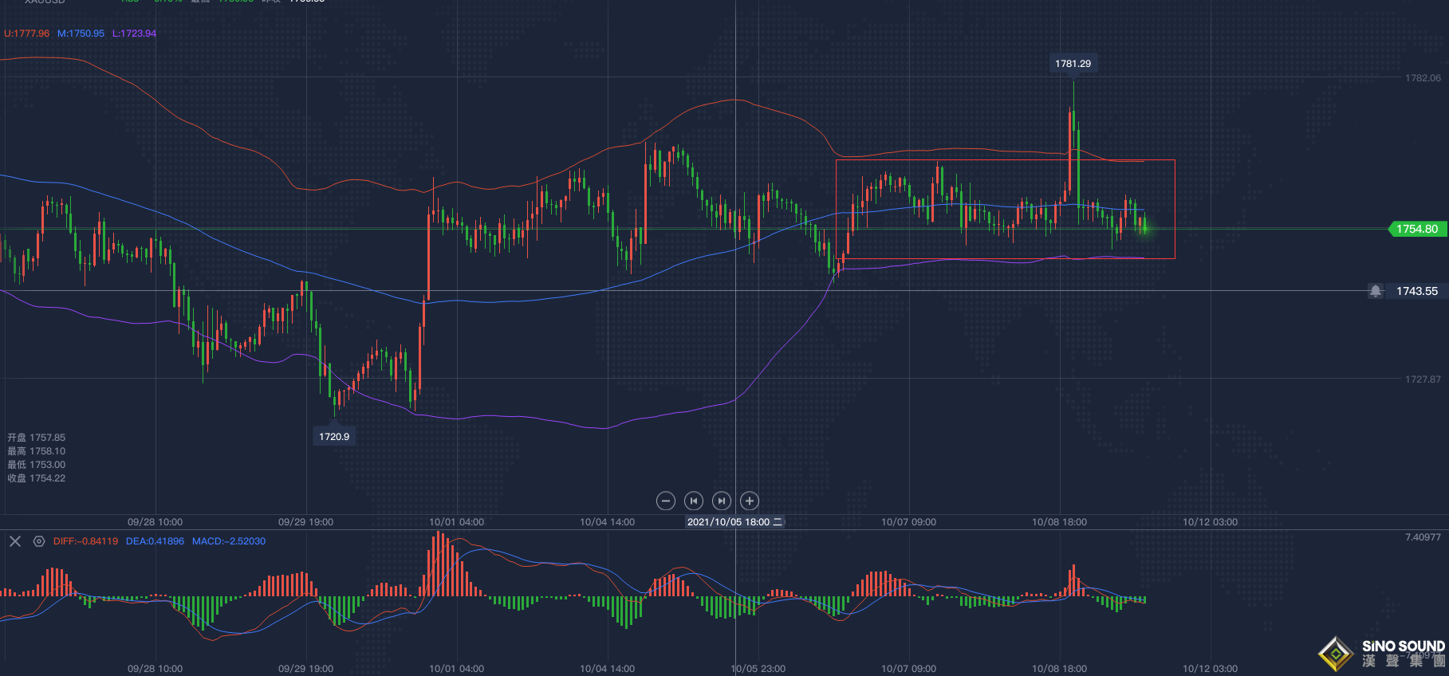Click the Sino Sound logo
The image size is (1449, 676).
click(x=1382, y=653)
